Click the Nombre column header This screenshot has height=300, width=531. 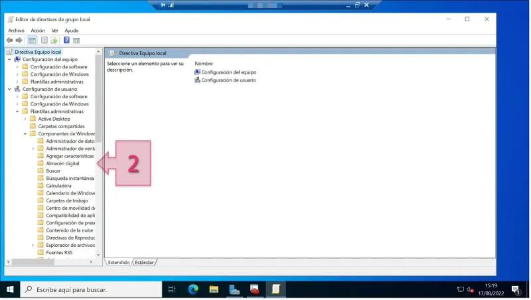tap(204, 64)
